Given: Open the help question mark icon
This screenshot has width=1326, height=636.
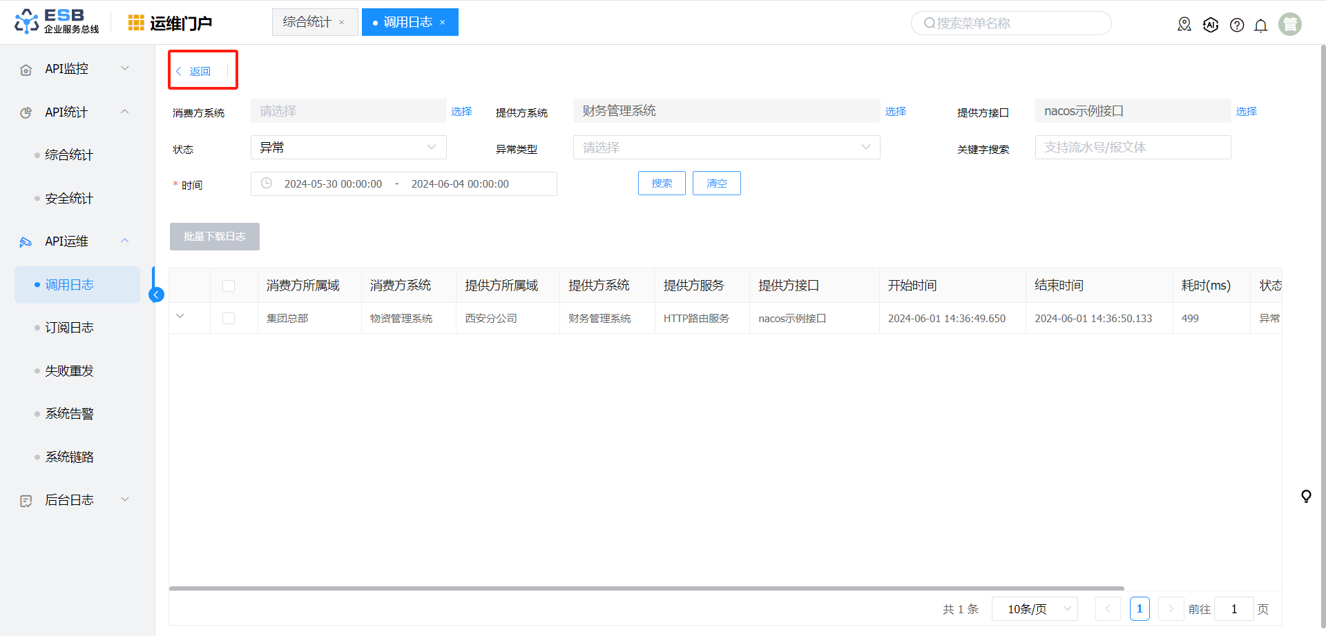Looking at the screenshot, I should pos(1237,26).
